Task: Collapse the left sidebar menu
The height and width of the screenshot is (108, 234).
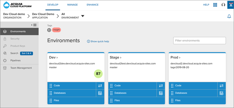Action: click(34, 25)
